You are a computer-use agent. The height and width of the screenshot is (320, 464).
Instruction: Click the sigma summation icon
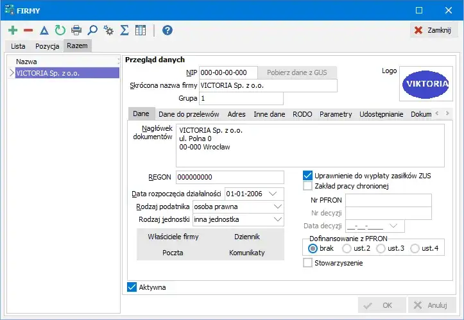point(125,30)
